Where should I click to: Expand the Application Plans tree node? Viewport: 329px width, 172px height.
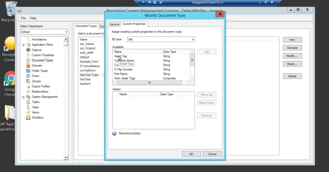pos(23,44)
